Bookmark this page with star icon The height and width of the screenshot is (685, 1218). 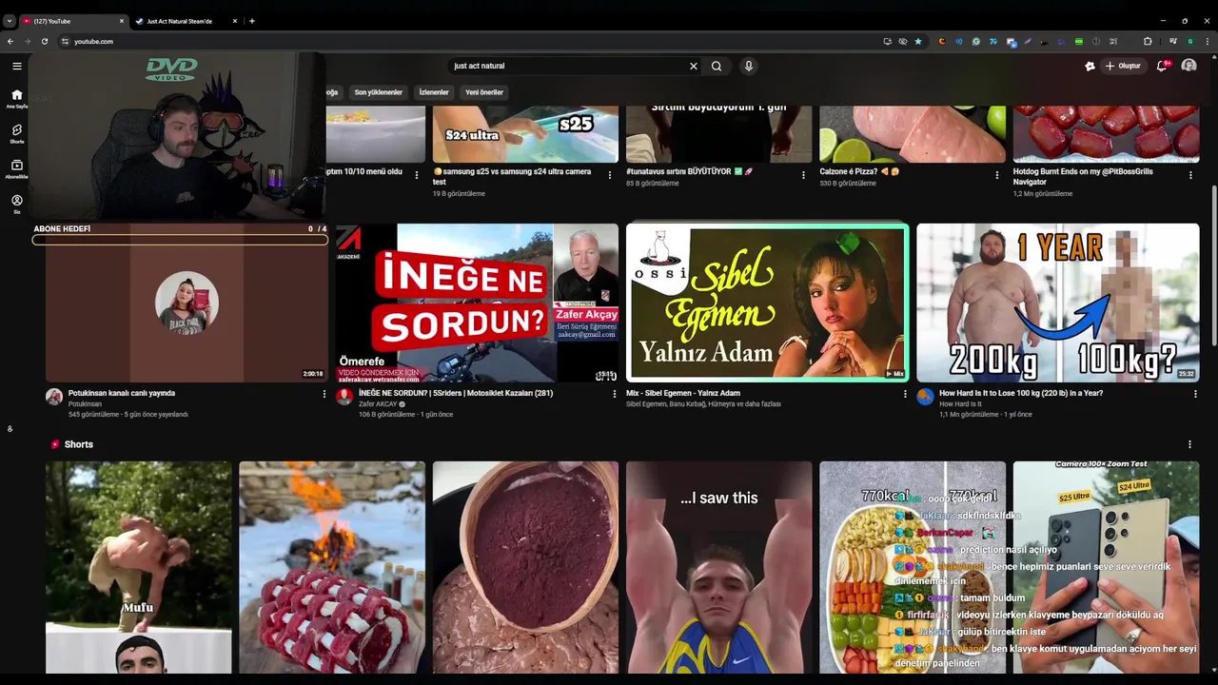point(918,41)
